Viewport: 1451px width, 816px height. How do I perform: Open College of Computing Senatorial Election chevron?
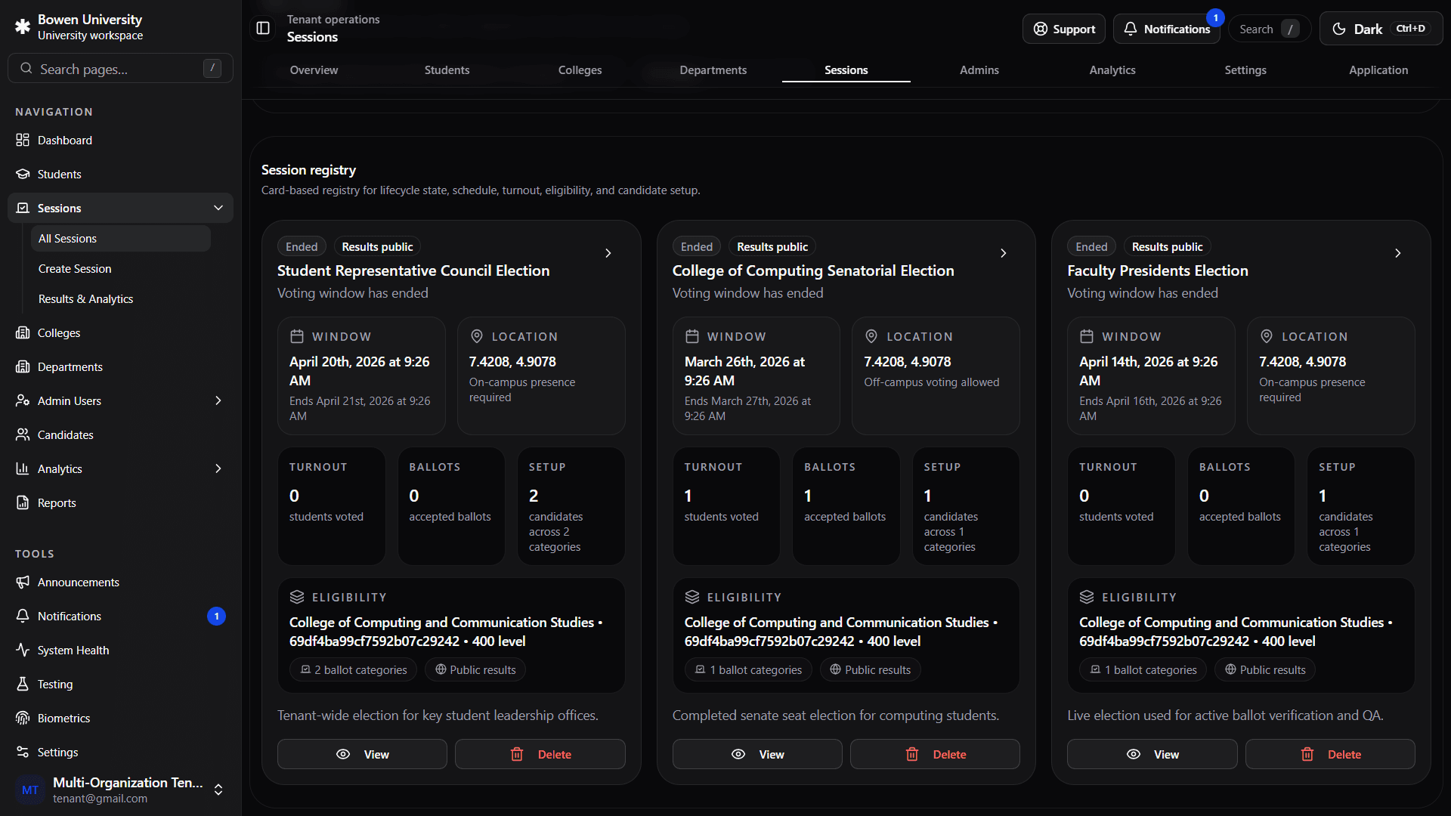click(x=1004, y=253)
